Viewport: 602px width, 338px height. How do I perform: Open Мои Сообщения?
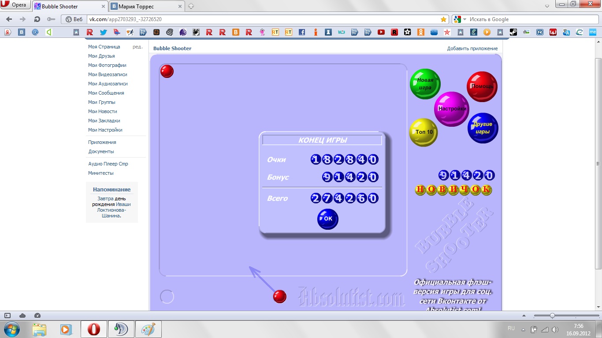[106, 93]
